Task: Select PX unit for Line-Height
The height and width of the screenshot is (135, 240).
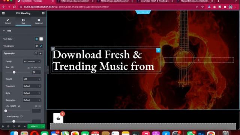Action: [36, 106]
